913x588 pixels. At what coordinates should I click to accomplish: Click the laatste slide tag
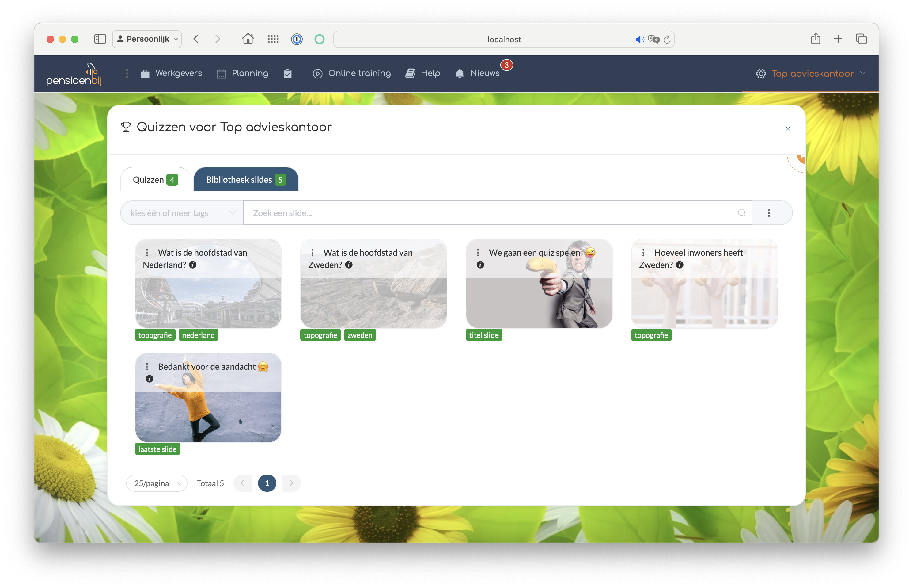(157, 449)
